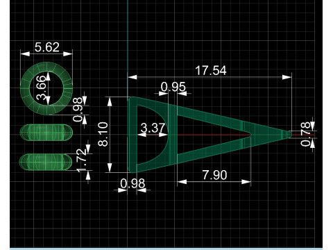Select the lower flattened ring side view

coord(46,162)
